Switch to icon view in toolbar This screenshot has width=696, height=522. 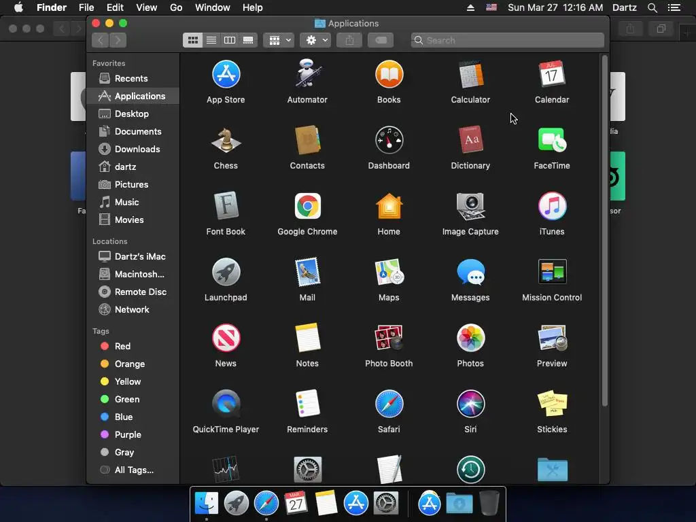pos(192,40)
